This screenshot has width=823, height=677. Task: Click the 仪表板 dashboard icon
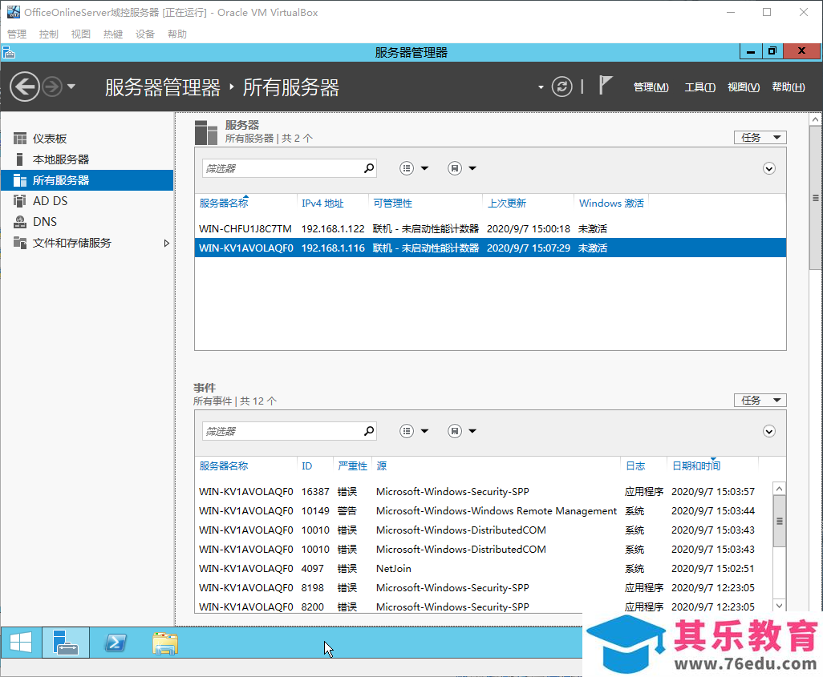(19, 139)
